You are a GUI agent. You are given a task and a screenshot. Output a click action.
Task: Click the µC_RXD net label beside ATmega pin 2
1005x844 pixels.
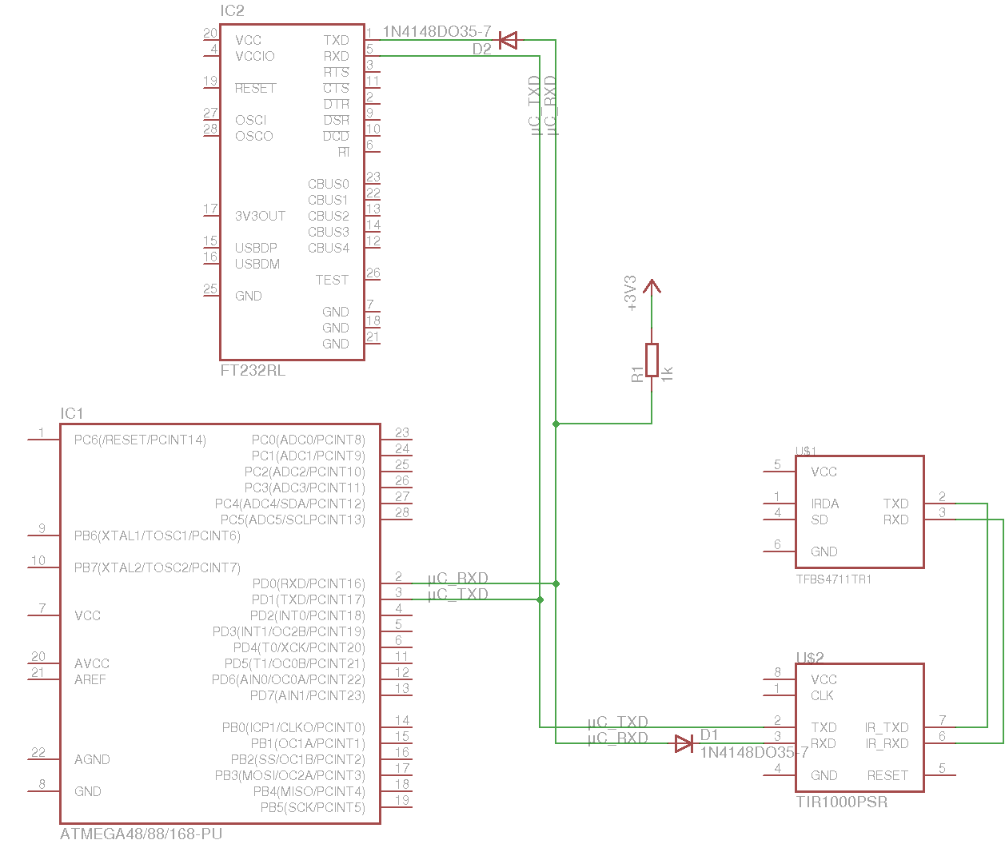(457, 578)
